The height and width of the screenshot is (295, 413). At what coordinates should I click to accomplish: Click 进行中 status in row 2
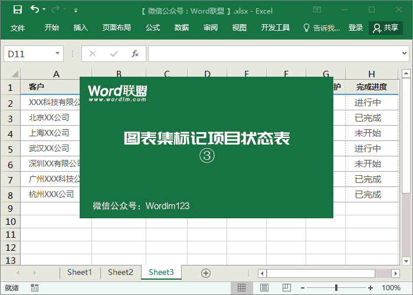coord(368,103)
